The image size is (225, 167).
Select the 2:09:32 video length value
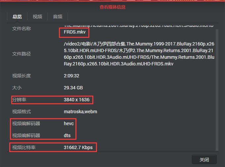[71, 76]
